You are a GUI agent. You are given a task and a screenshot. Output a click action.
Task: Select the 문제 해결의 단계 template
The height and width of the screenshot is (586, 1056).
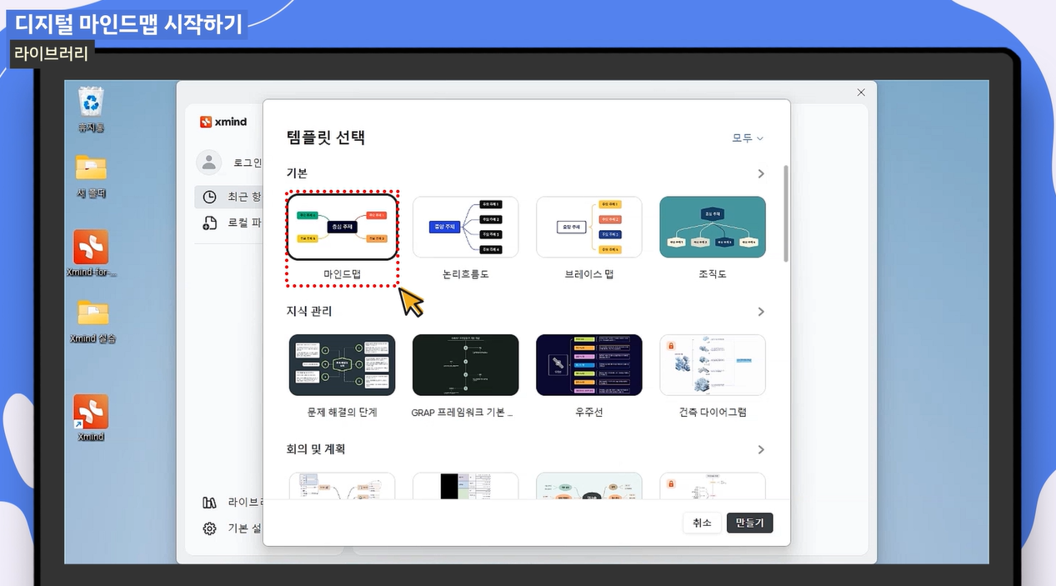point(342,365)
